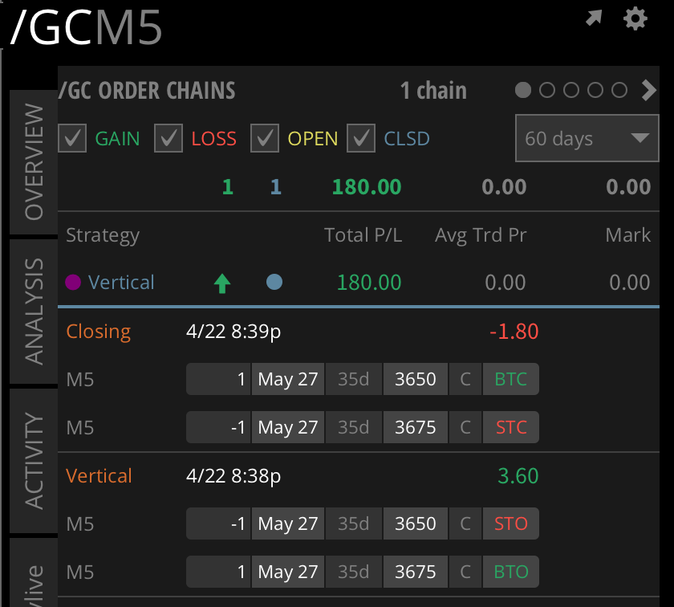The image size is (674, 607).
Task: Open the May 27 expiration selector on BTC leg
Action: tap(287, 379)
